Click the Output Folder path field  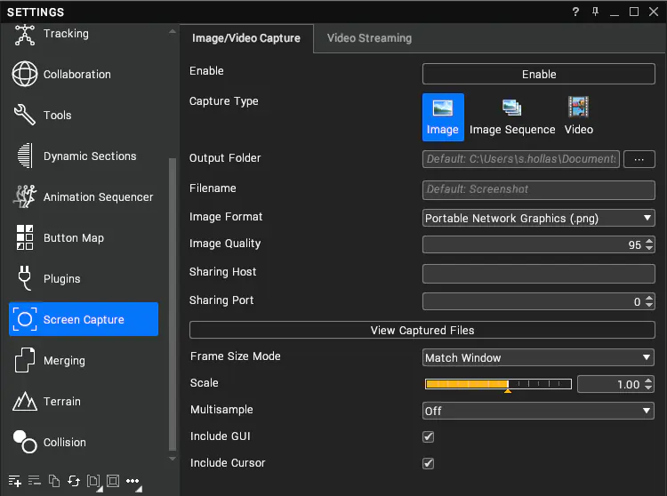[520, 159]
